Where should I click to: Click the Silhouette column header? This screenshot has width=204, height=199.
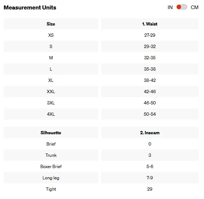coord(51,133)
